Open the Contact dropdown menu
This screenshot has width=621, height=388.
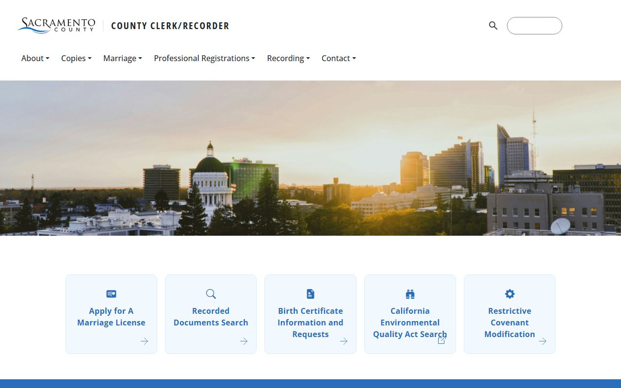pos(339,58)
